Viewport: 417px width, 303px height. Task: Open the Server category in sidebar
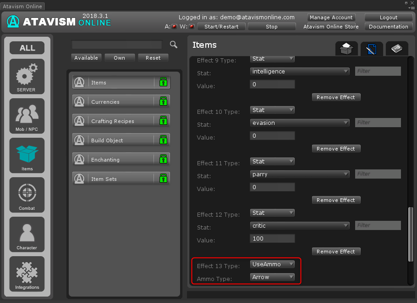(27, 76)
